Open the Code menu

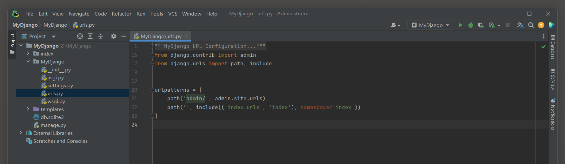101,14
